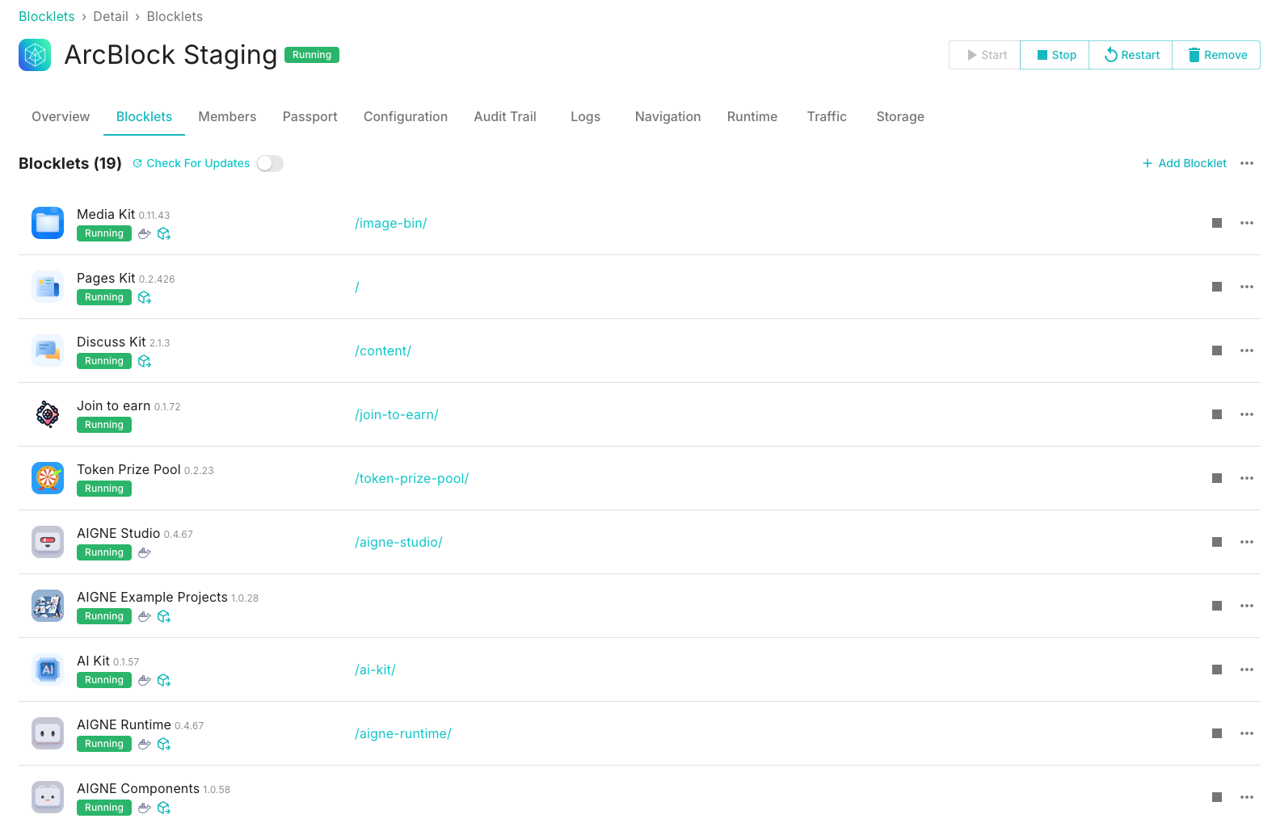The width and height of the screenshot is (1276, 827).
Task: Click the package icon under AIGNE Runtime
Action: [164, 744]
